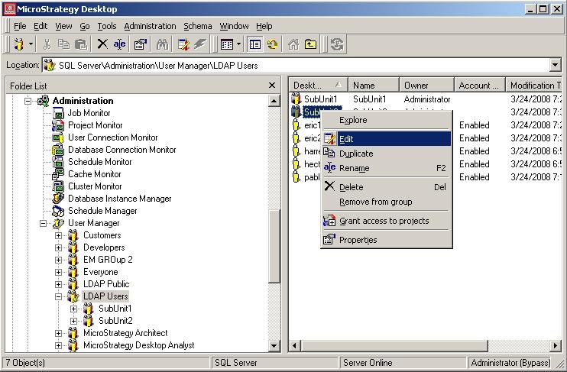Click the binoculars Search icon
Image resolution: width=567 pixels, height=372 pixels.
(x=162, y=45)
